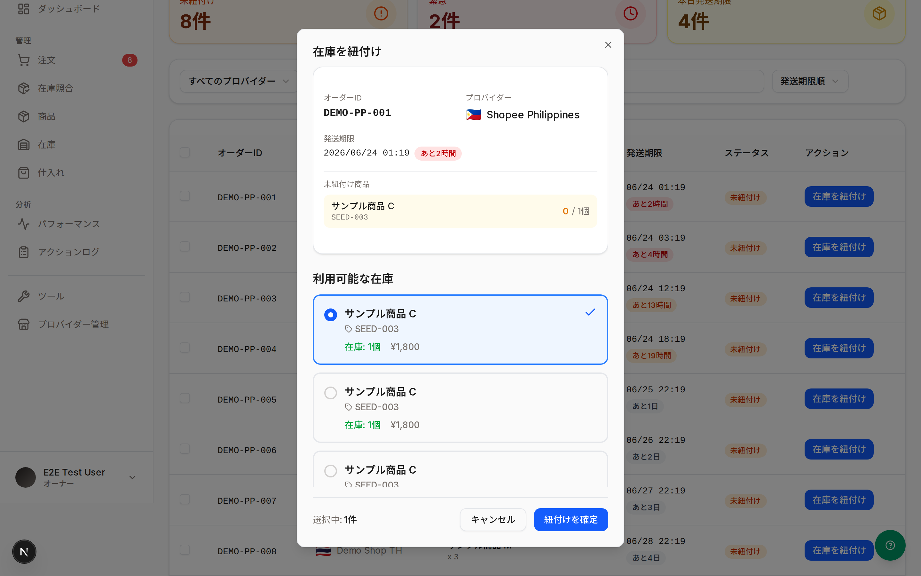The image size is (921, 576).
Task: Click the 紐付けを確定 button
Action: [571, 520]
